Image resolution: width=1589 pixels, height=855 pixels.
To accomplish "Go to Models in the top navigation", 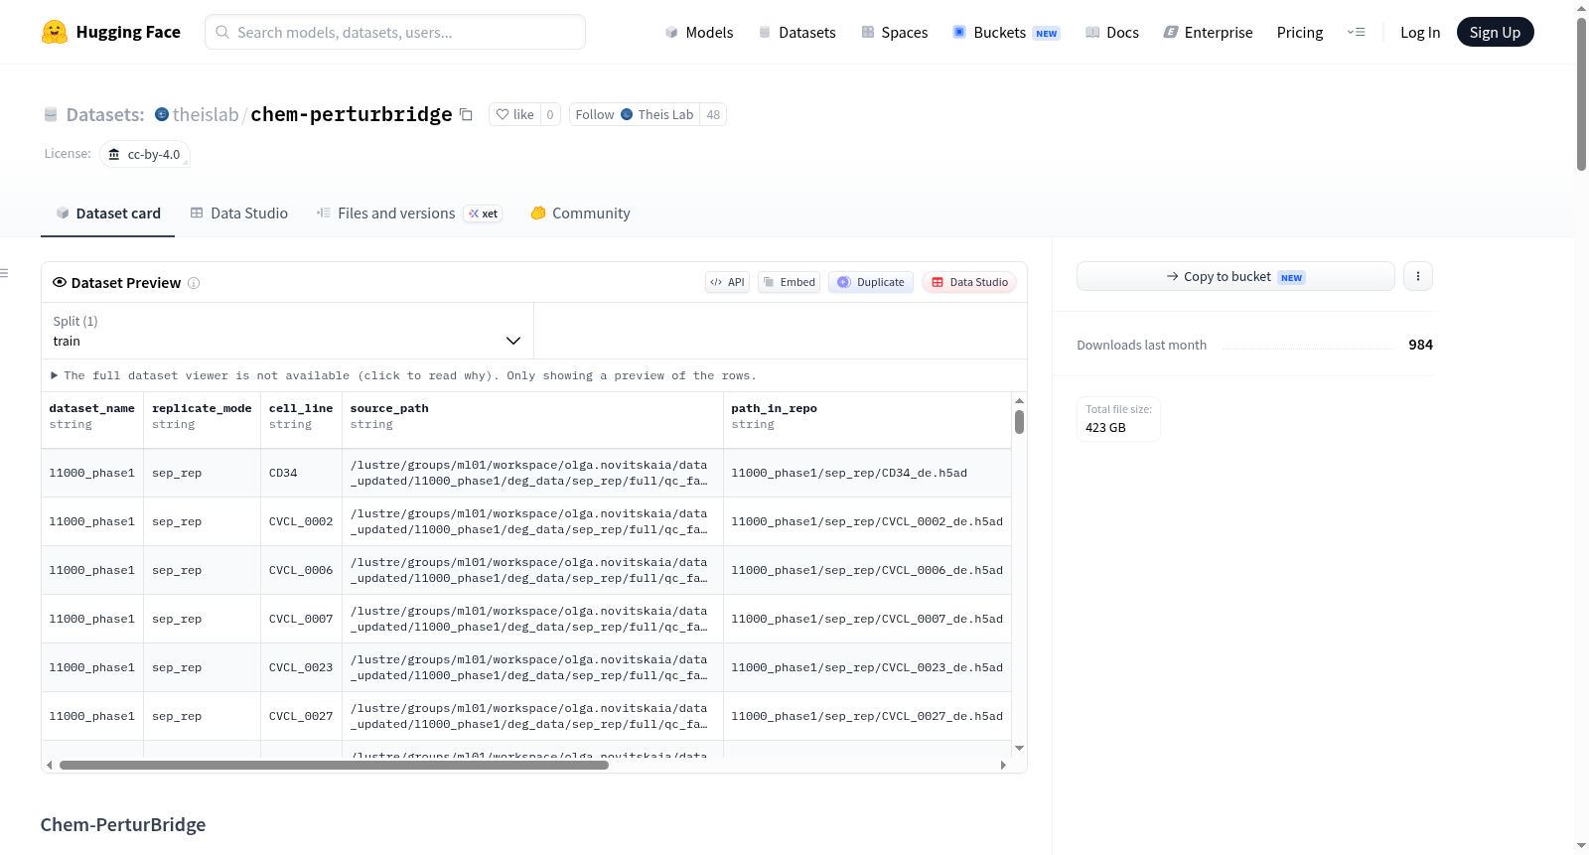I will (698, 32).
